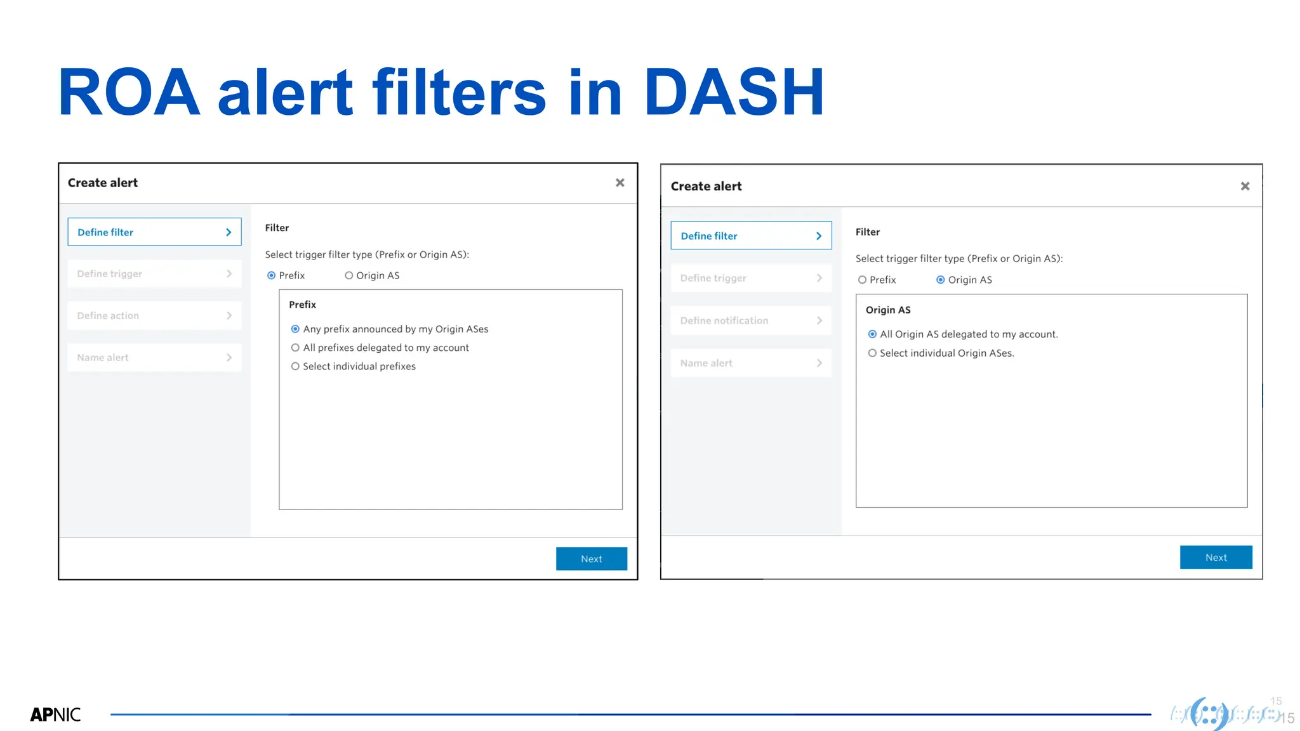
Task: Click right Select trigger filter type text
Action: [959, 259]
